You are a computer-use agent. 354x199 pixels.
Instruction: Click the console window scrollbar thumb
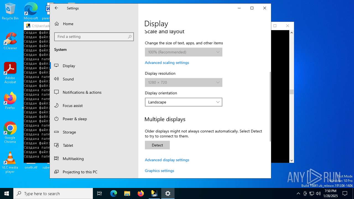291,92
